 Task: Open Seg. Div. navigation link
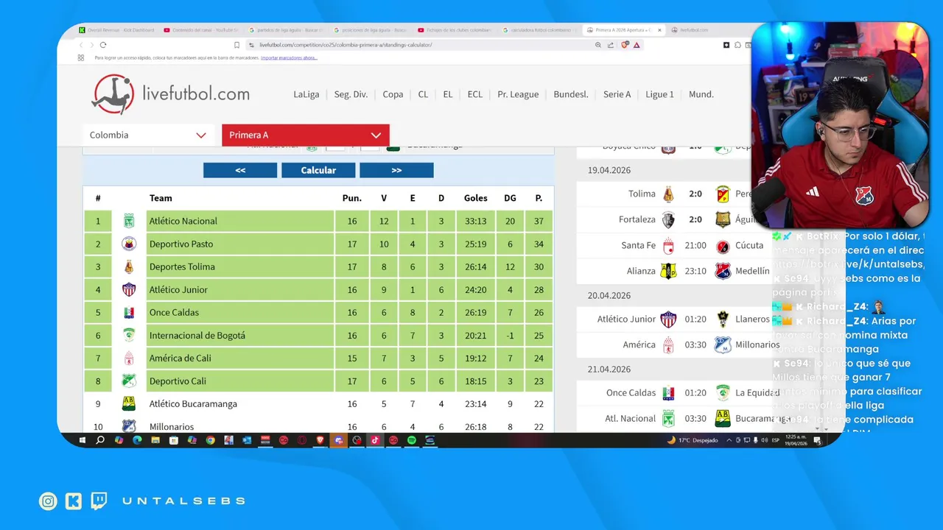point(351,94)
